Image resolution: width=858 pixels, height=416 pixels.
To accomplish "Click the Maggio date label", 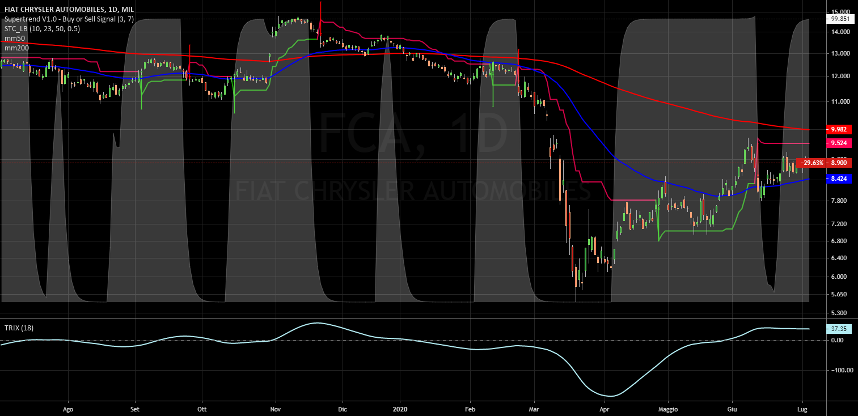I will pos(668,408).
